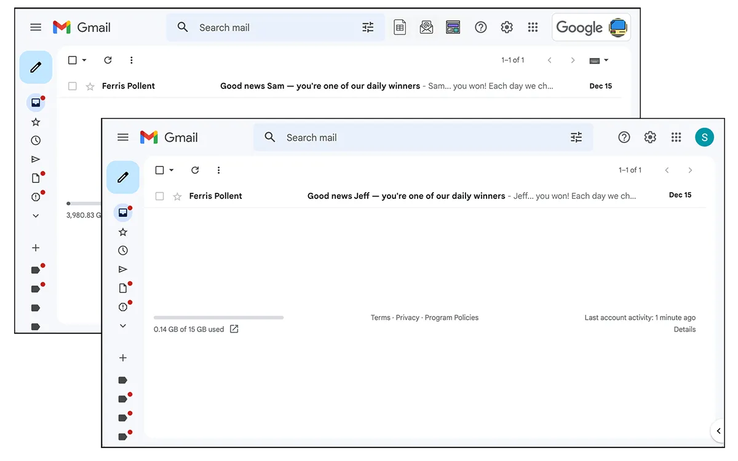Focus Search mail field in Sam's back window

[276, 28]
